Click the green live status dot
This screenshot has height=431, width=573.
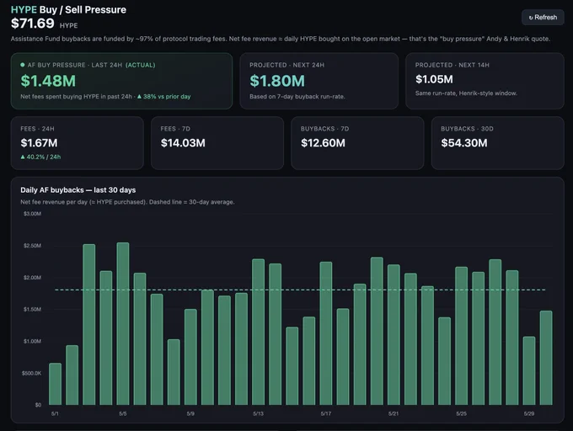coord(23,65)
